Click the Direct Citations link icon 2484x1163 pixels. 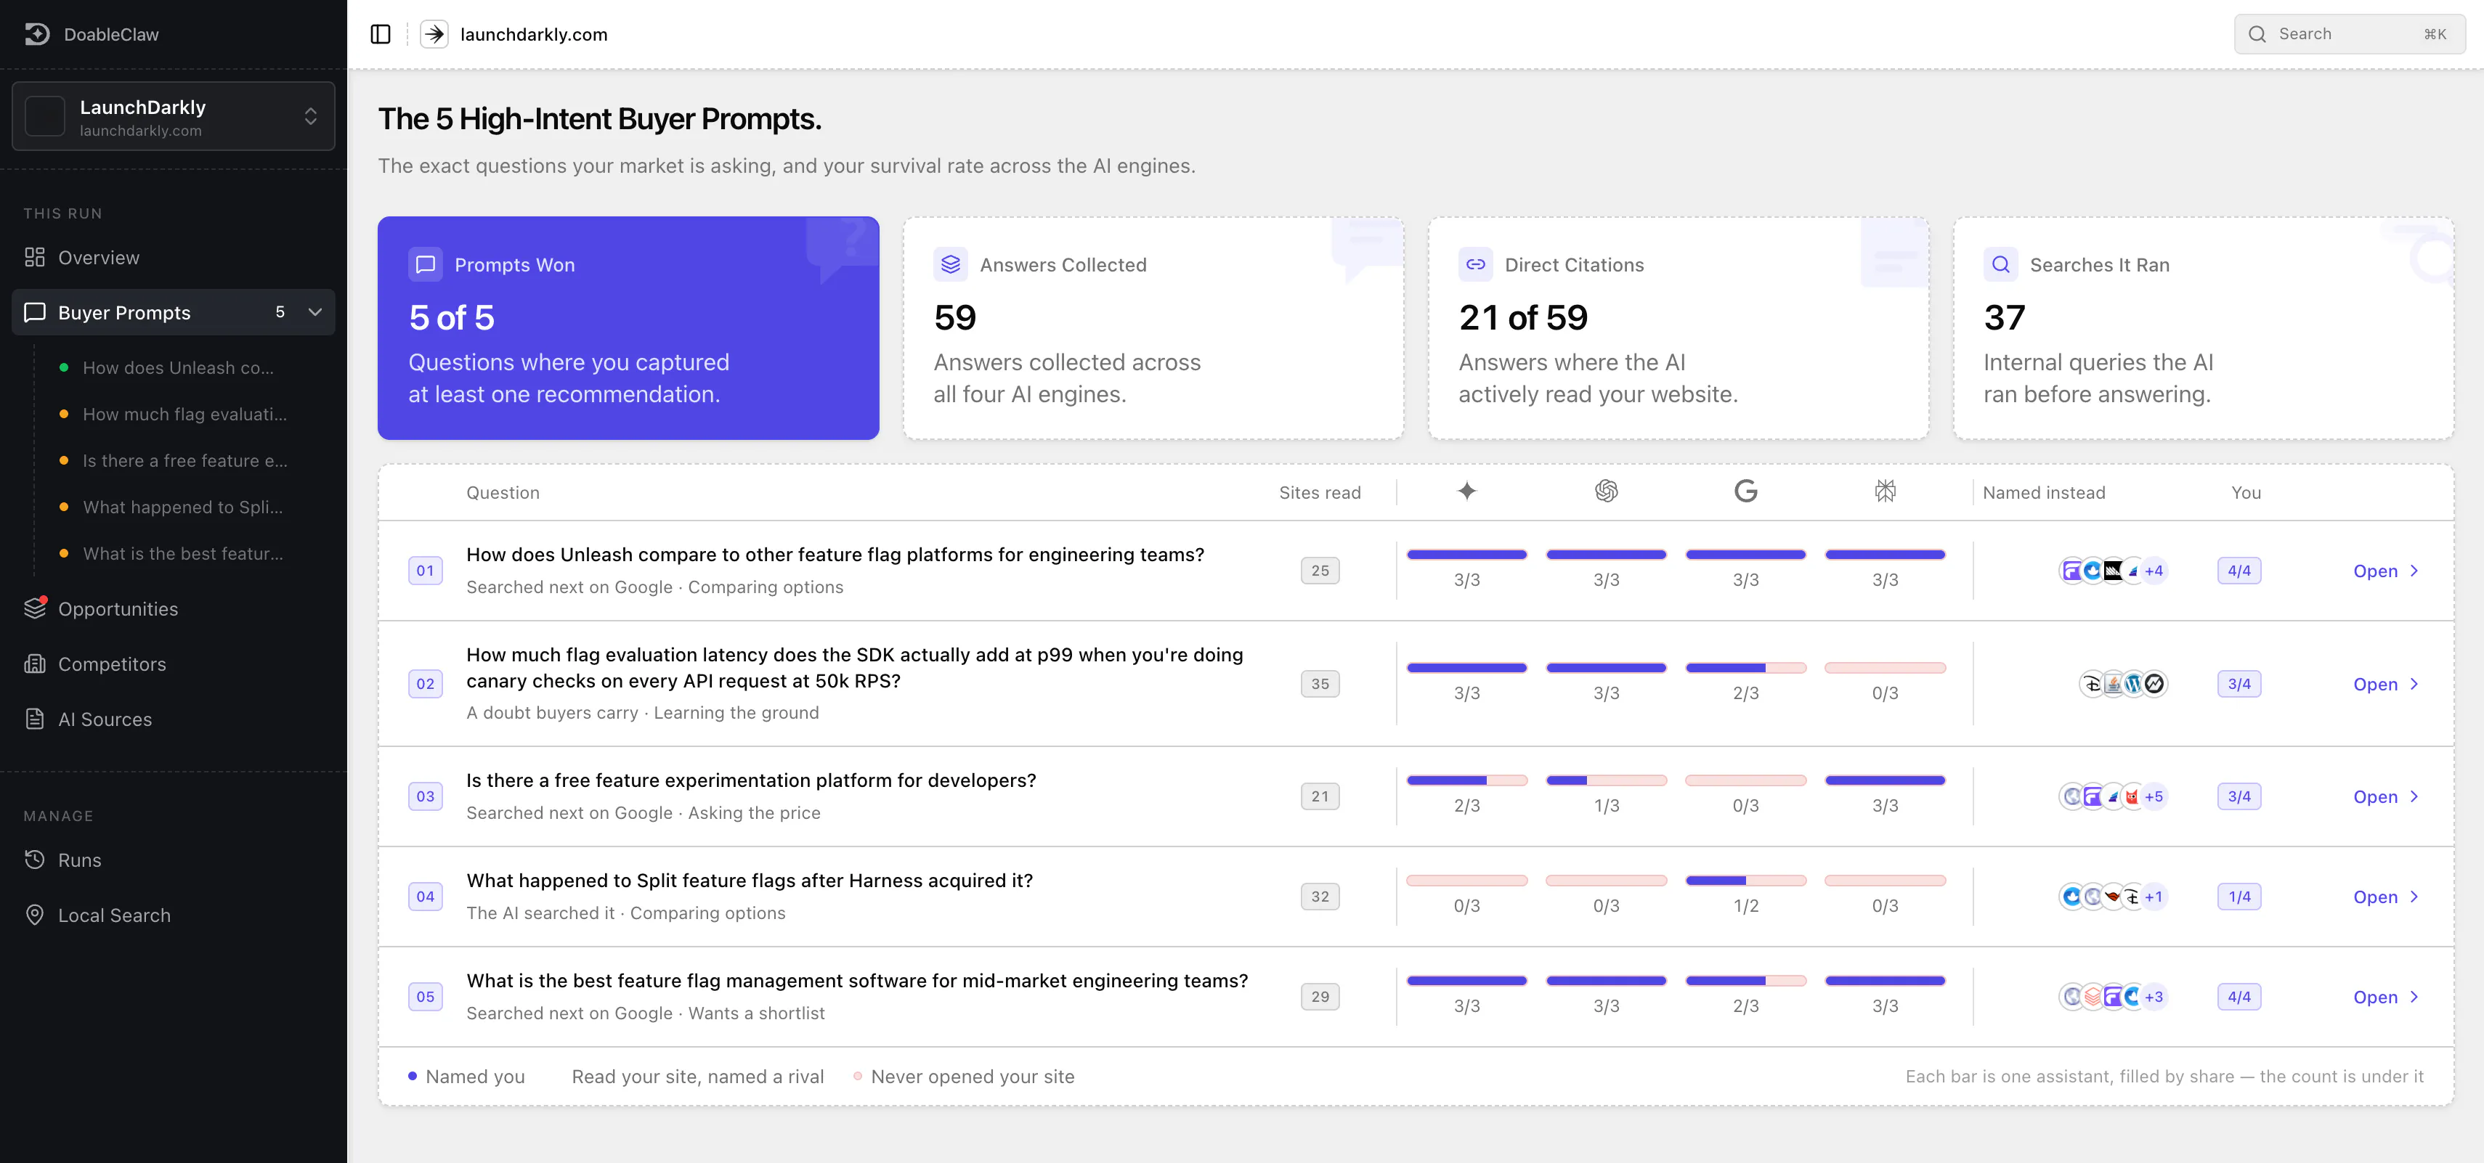click(1475, 265)
